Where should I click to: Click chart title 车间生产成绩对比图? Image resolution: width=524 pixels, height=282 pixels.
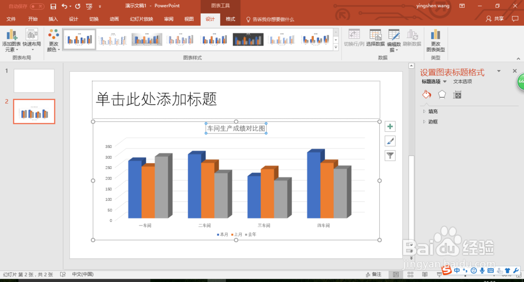click(236, 129)
